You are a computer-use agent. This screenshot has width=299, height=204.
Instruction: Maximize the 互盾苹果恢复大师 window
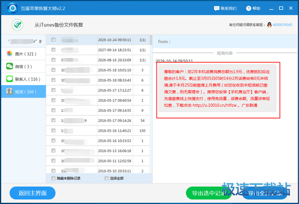[x=281, y=8]
